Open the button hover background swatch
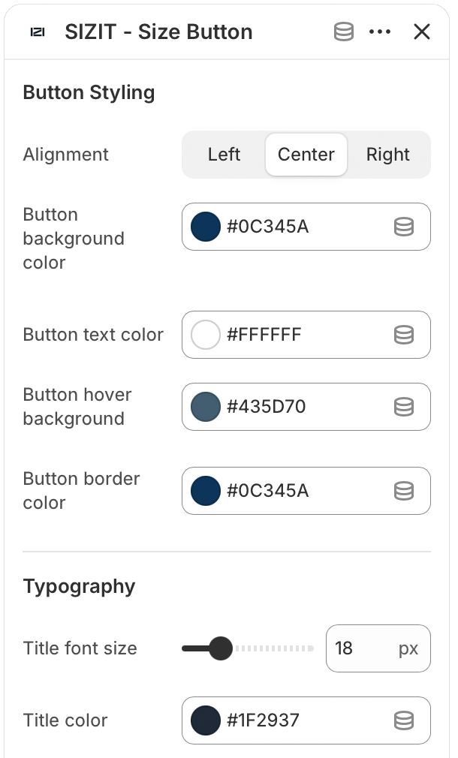 pos(206,407)
